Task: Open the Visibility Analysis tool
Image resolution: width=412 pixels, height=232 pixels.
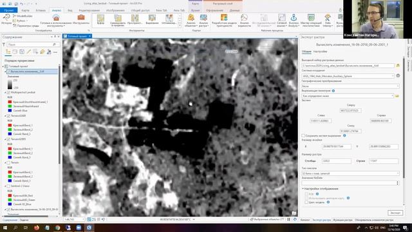Action: coord(244,21)
